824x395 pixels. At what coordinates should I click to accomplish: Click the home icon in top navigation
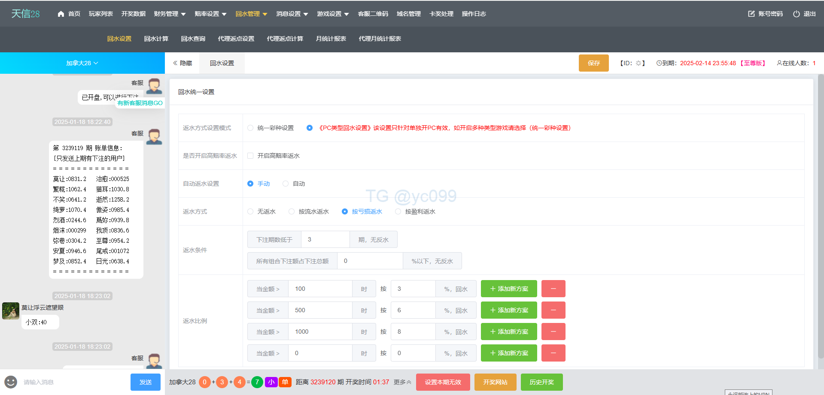point(61,14)
